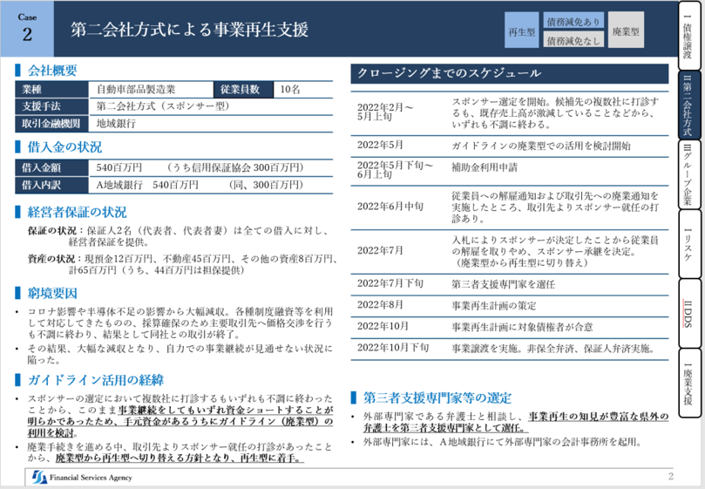The image size is (705, 489).
Task: Select bullet about 会計事務所を起用
Action: [x=502, y=442]
